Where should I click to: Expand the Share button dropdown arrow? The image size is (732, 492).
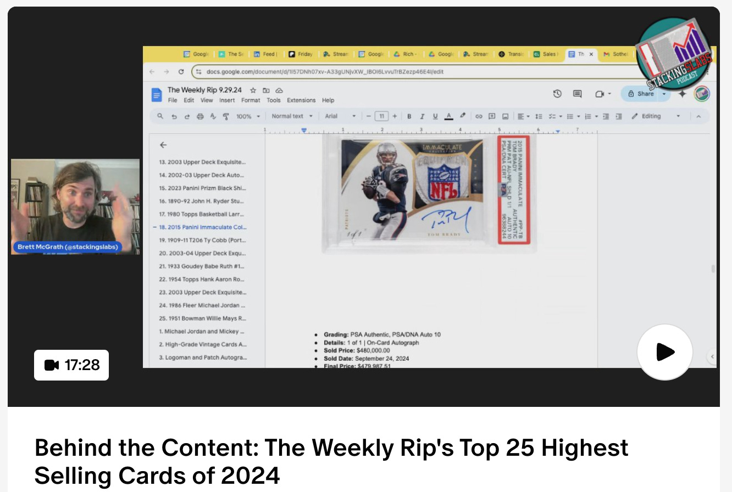(x=664, y=94)
